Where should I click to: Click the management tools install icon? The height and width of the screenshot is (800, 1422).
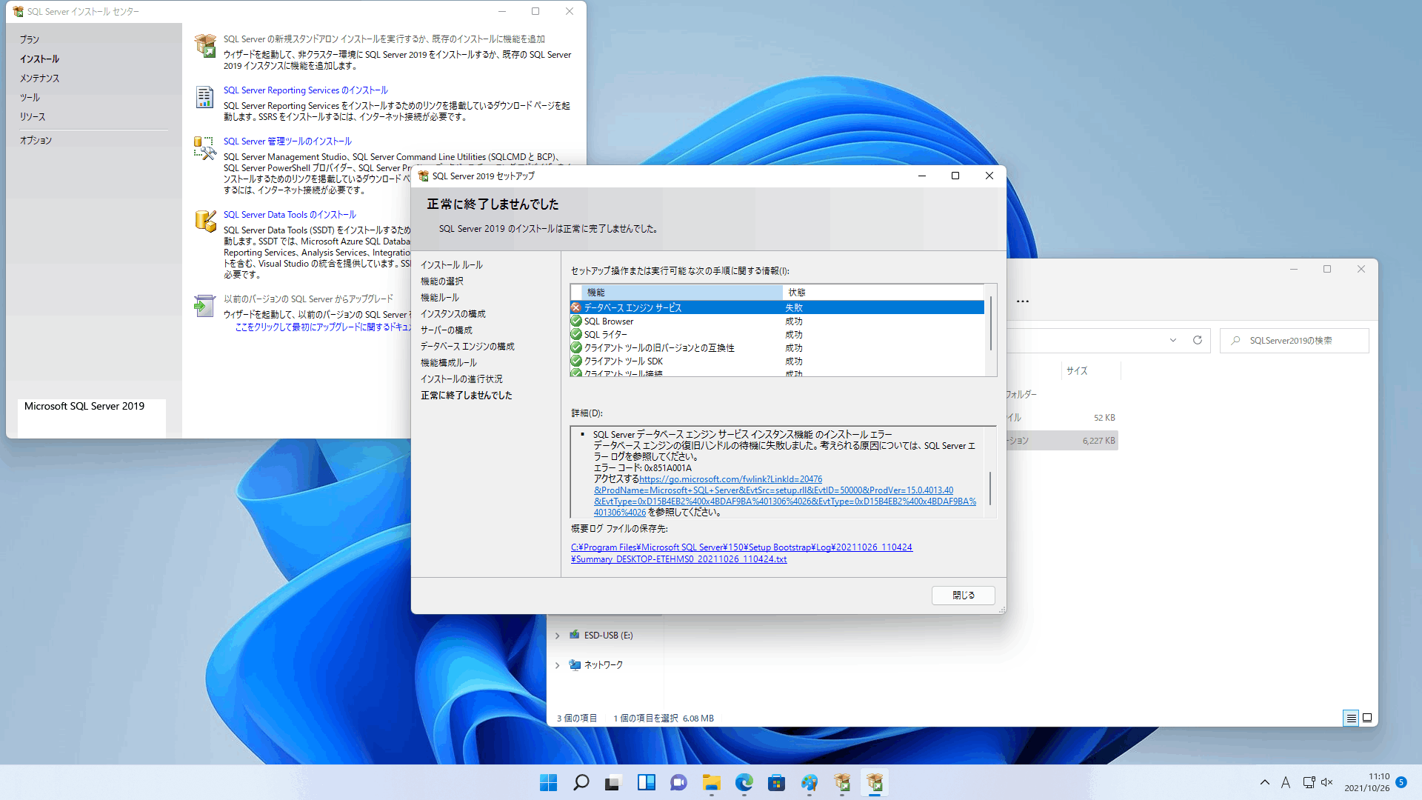pos(204,147)
